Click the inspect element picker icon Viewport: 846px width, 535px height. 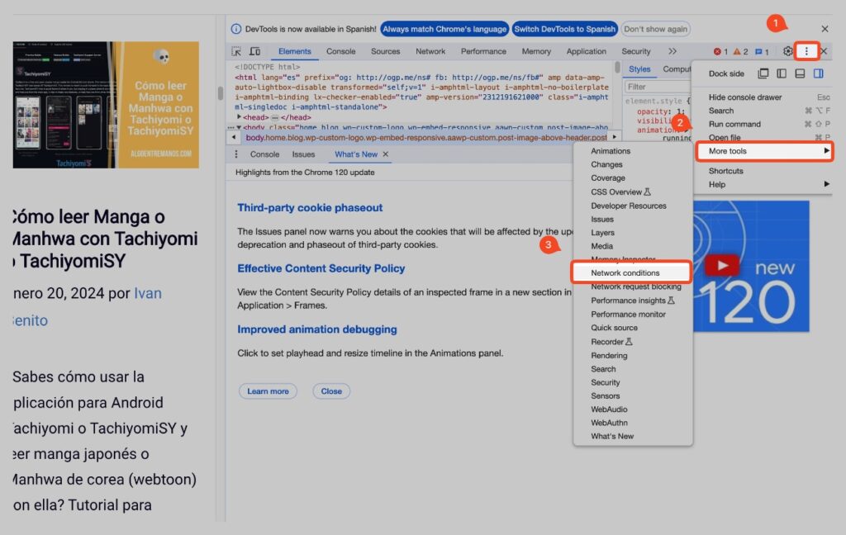[236, 51]
